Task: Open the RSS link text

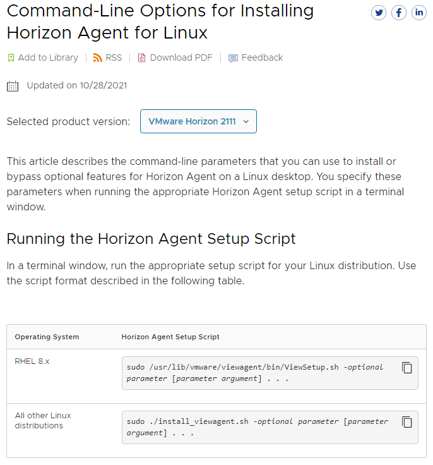Action: click(x=114, y=57)
